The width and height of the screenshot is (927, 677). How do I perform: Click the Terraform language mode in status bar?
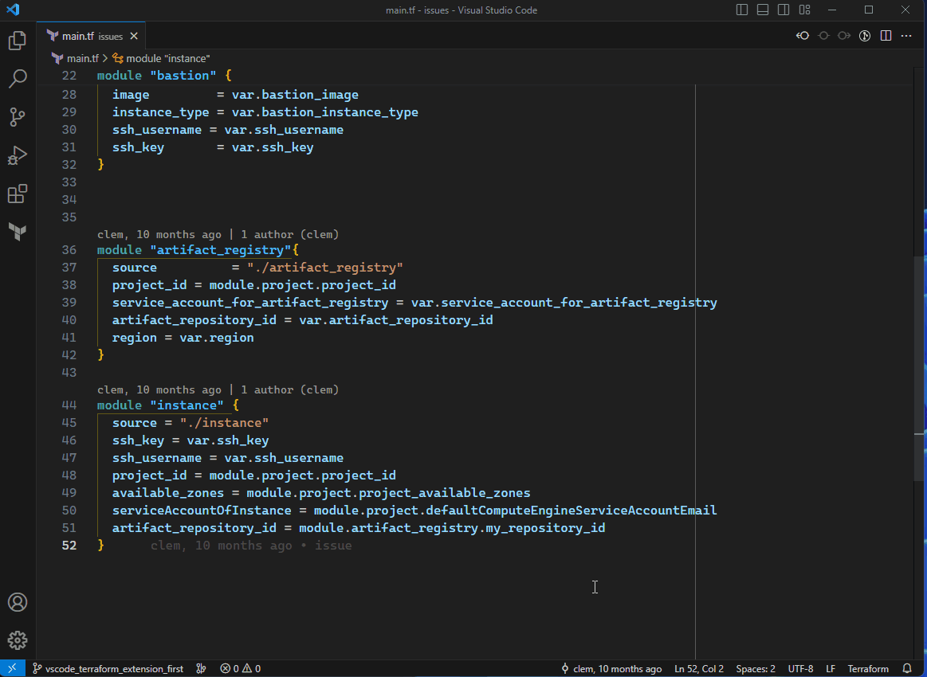867,668
